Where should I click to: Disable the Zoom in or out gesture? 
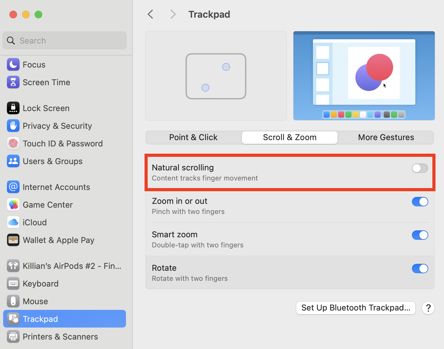tap(420, 202)
